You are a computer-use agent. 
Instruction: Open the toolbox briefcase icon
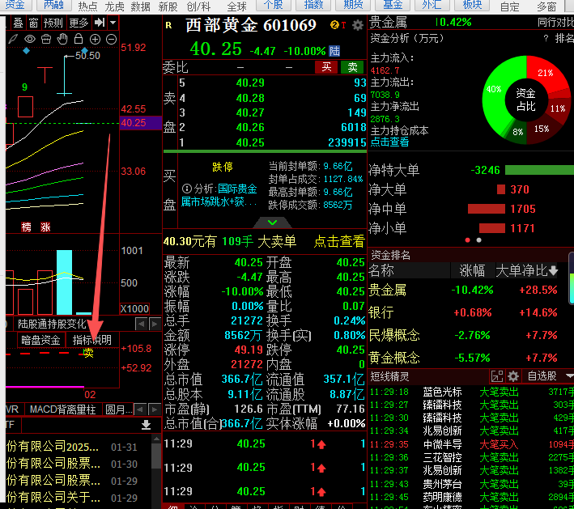pos(46,39)
